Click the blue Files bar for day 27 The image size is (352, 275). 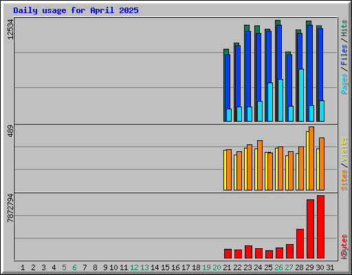pyautogui.click(x=289, y=80)
